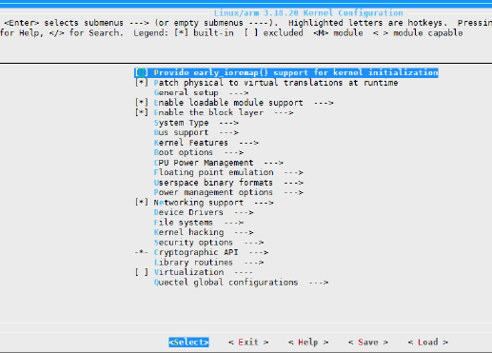Open the Library routines submenu

(x=208, y=263)
